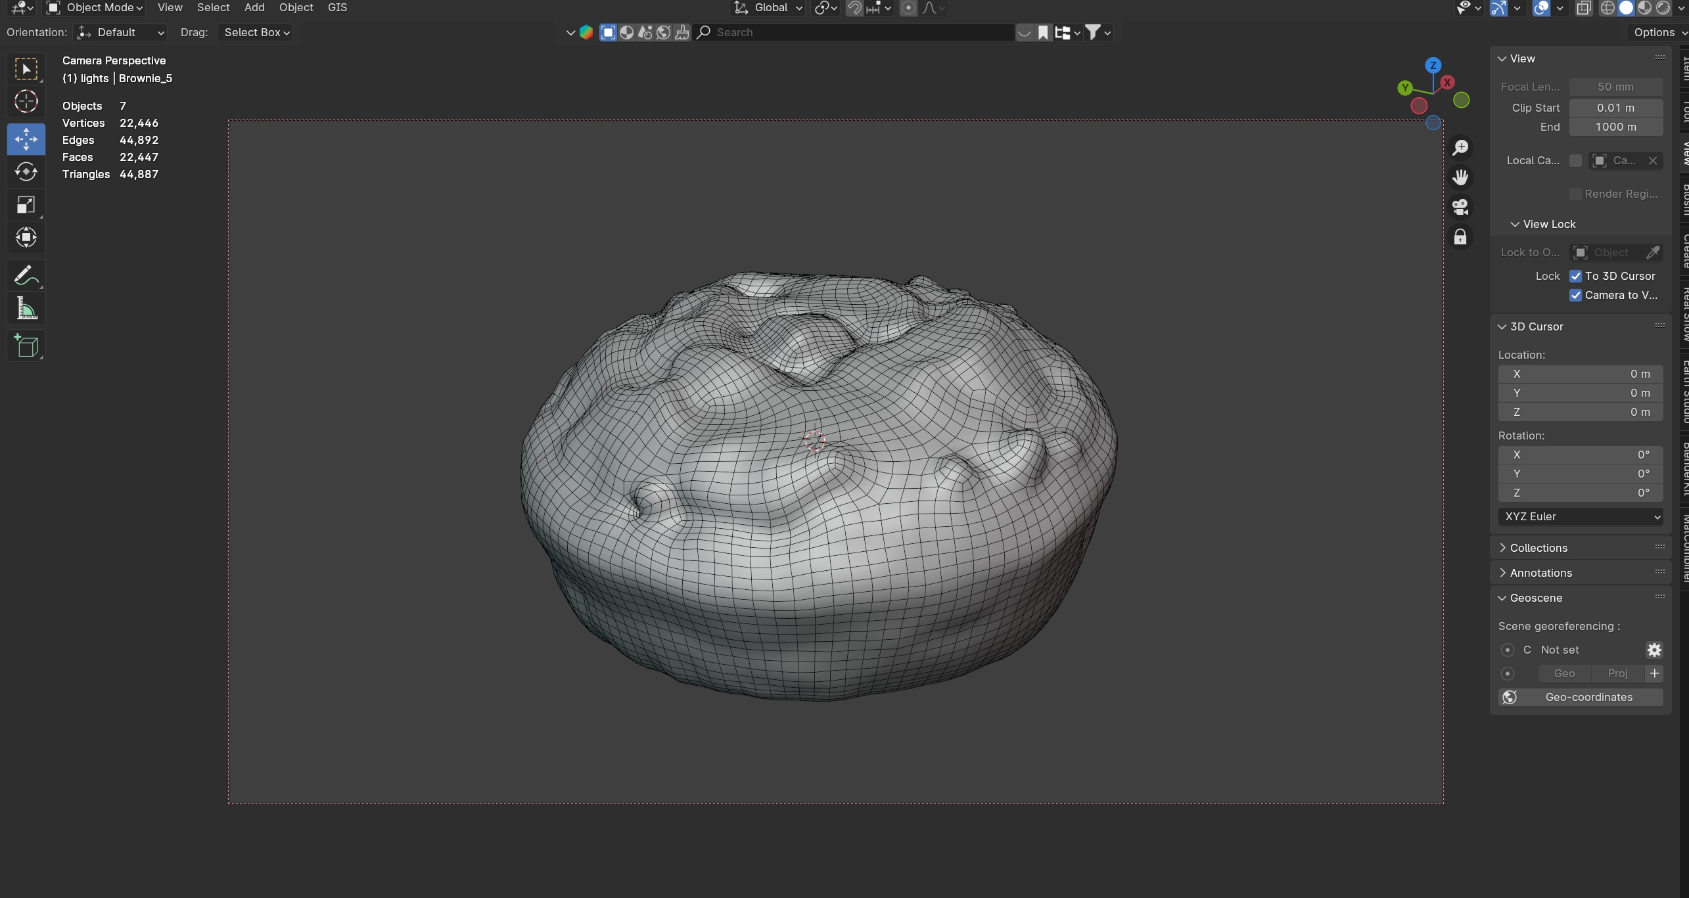Open the GIS menu
This screenshot has height=898, width=1689.
(x=337, y=8)
